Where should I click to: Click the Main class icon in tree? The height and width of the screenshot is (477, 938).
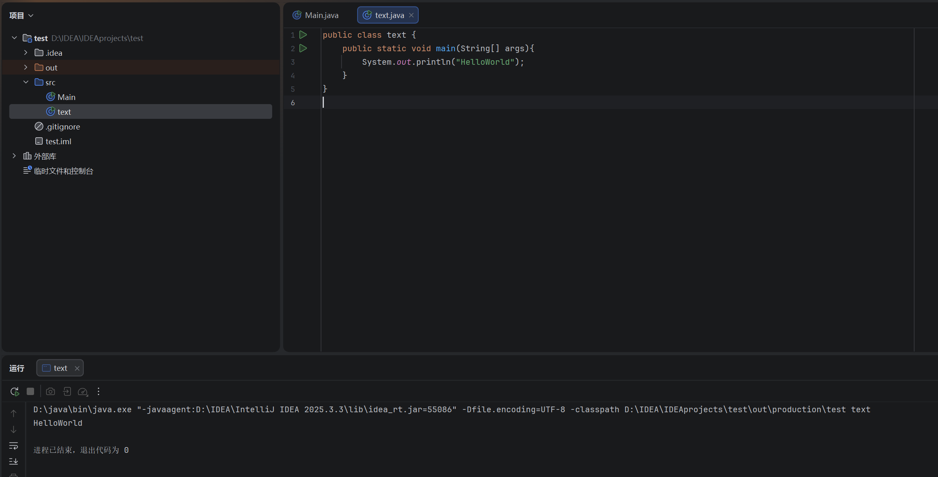pyautogui.click(x=50, y=97)
